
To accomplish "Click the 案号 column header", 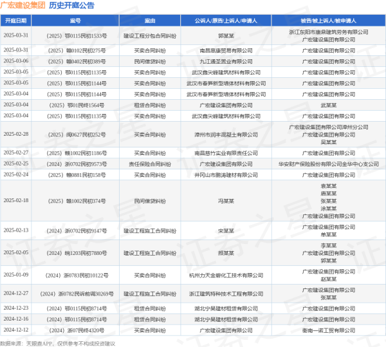I will click(75, 21).
